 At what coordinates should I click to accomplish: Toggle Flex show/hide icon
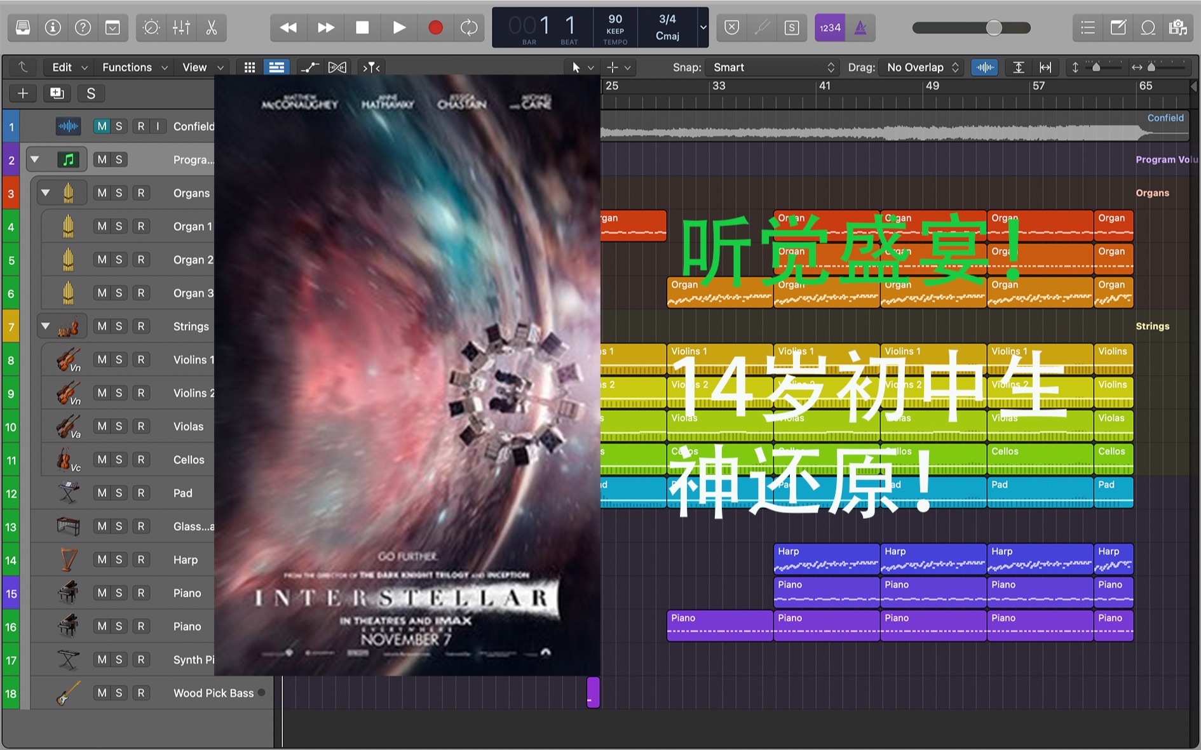337,67
